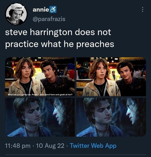Image resolution: width=151 pixels, height=157 pixels.
Task: Open the top-left image with subtitles
Action: [x=40, y=77]
